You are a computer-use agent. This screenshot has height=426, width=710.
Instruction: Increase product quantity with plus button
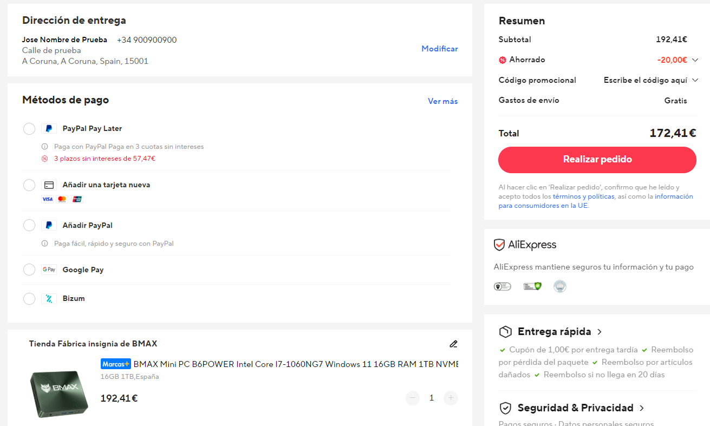[x=451, y=398]
